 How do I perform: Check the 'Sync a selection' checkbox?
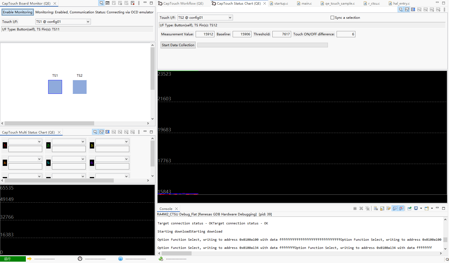tap(332, 17)
